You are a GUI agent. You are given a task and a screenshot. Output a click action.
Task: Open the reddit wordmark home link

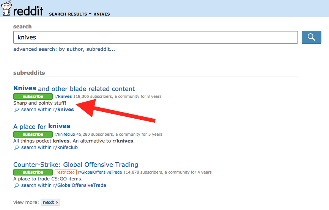(x=28, y=11)
